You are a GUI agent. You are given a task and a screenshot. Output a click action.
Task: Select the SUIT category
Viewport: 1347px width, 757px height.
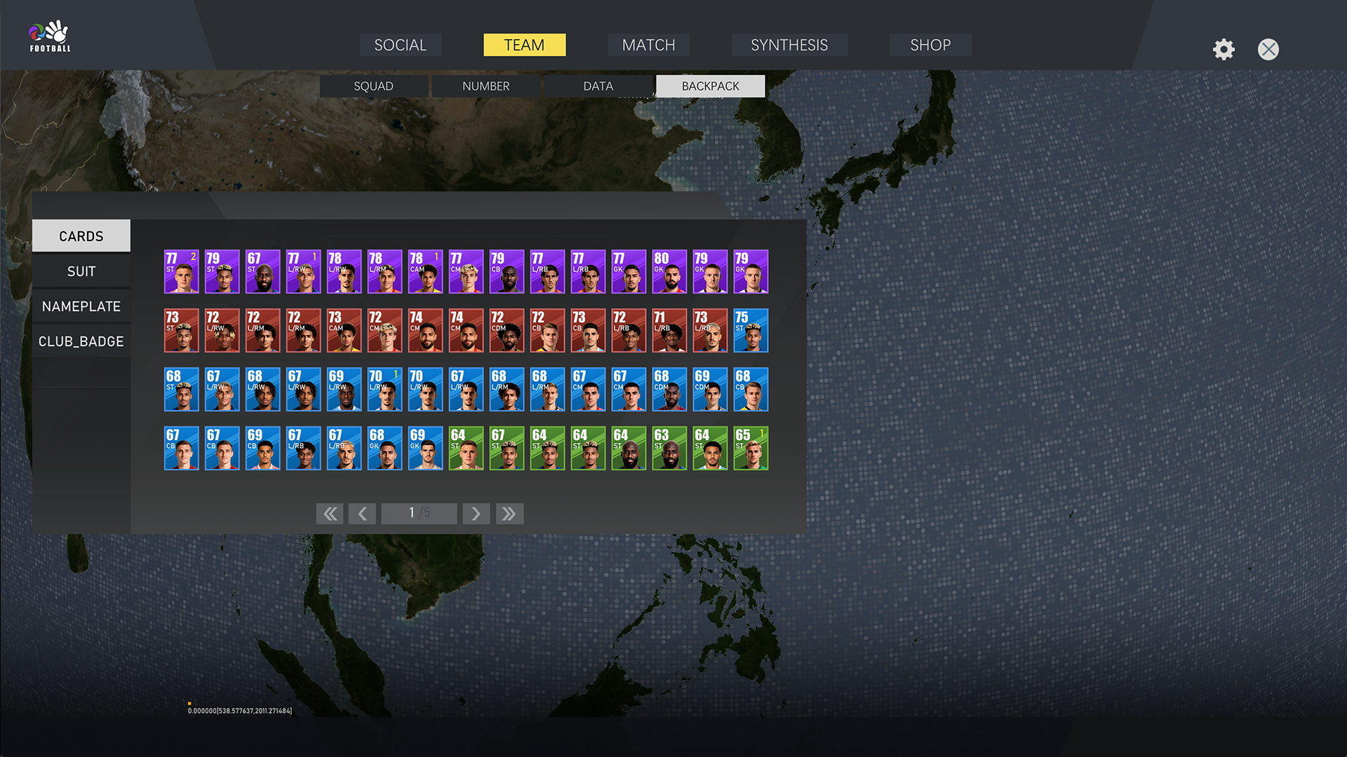point(81,271)
